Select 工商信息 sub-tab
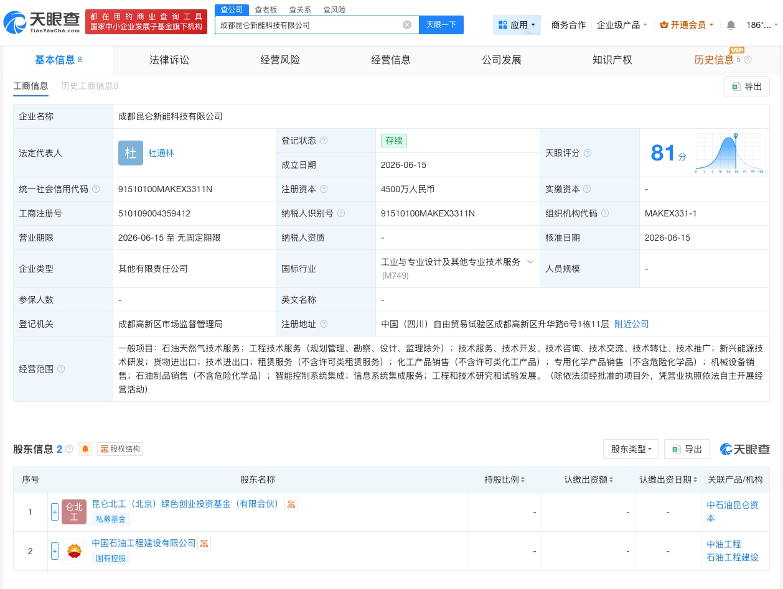Screen dimensions: 783x589 click(30, 86)
